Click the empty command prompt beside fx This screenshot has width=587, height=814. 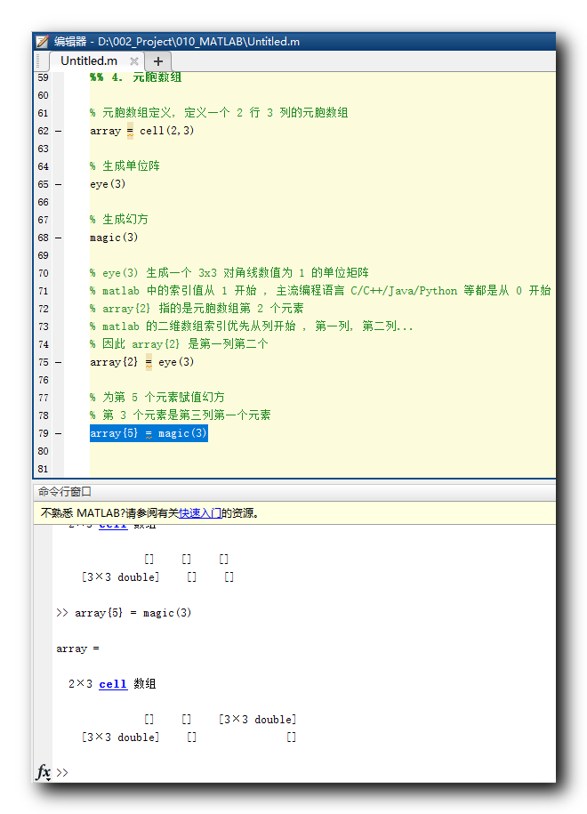click(61, 772)
